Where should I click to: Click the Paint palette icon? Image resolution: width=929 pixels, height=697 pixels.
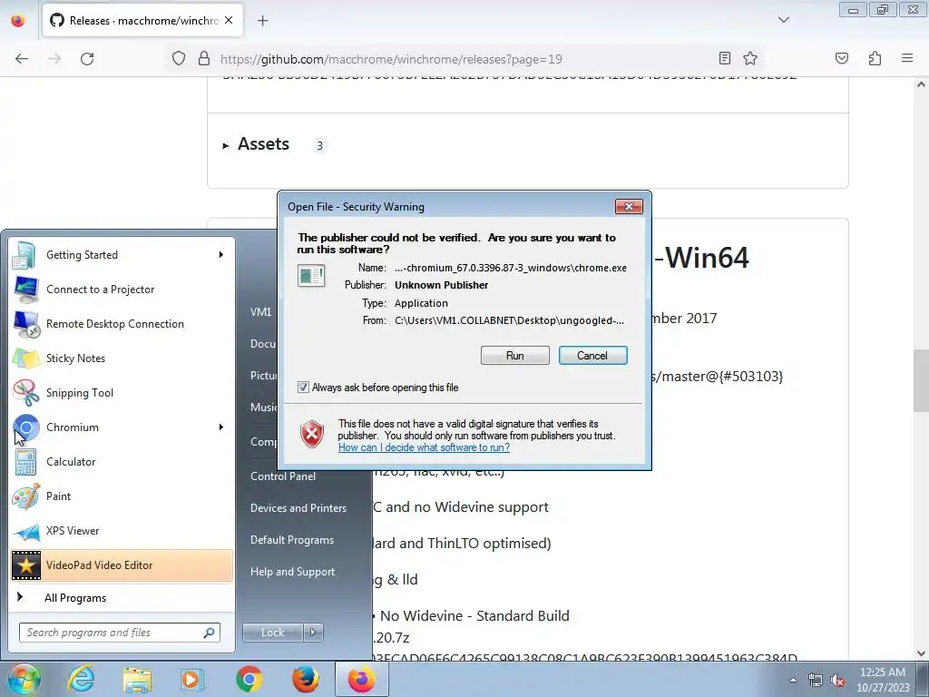click(26, 496)
